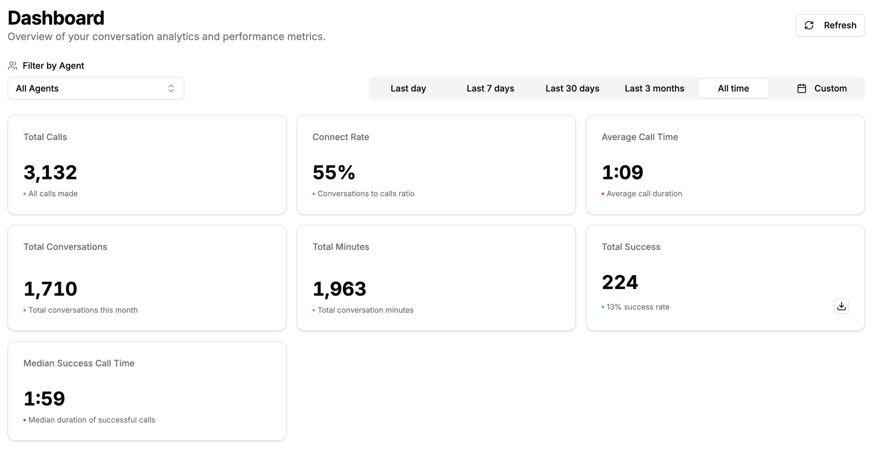Click 'Median duration of successful calls' caption
This screenshot has width=875, height=450.
[92, 420]
